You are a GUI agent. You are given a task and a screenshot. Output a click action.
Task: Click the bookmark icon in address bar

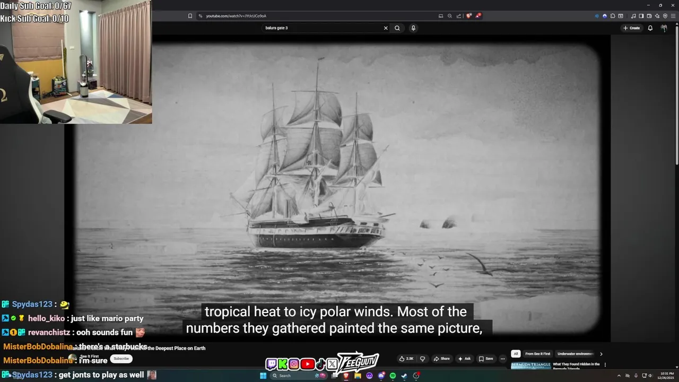tap(190, 16)
